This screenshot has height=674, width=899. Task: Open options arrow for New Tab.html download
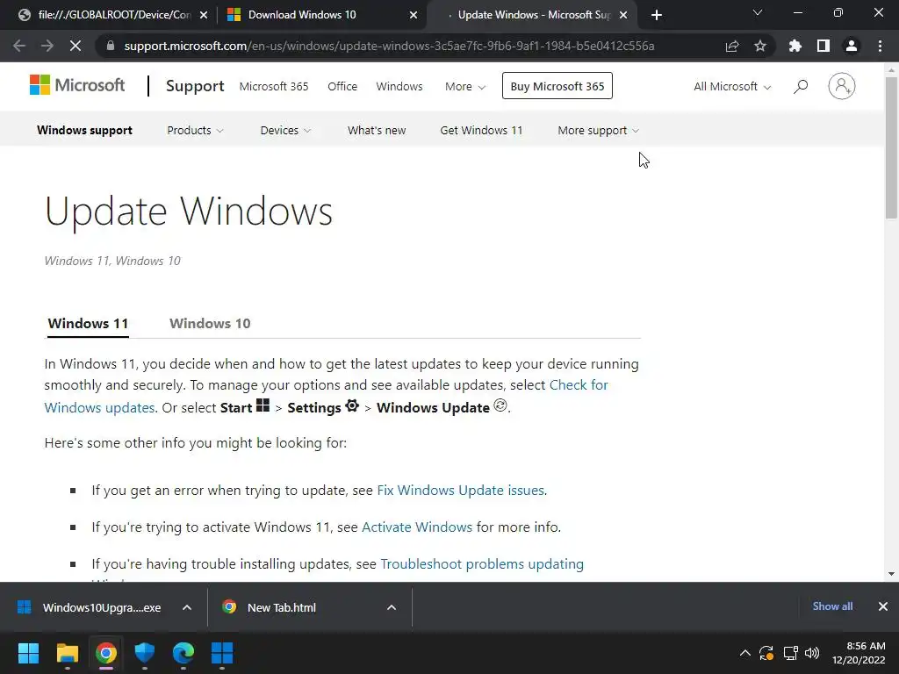[x=392, y=607]
